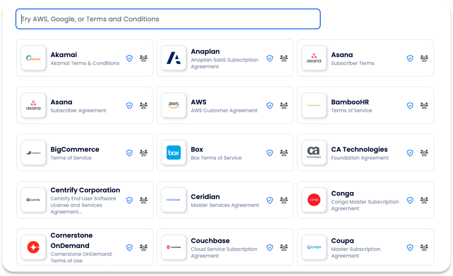Click people icon on Asana Subscriber Agreement
The width and height of the screenshot is (453, 276).
[x=144, y=105]
